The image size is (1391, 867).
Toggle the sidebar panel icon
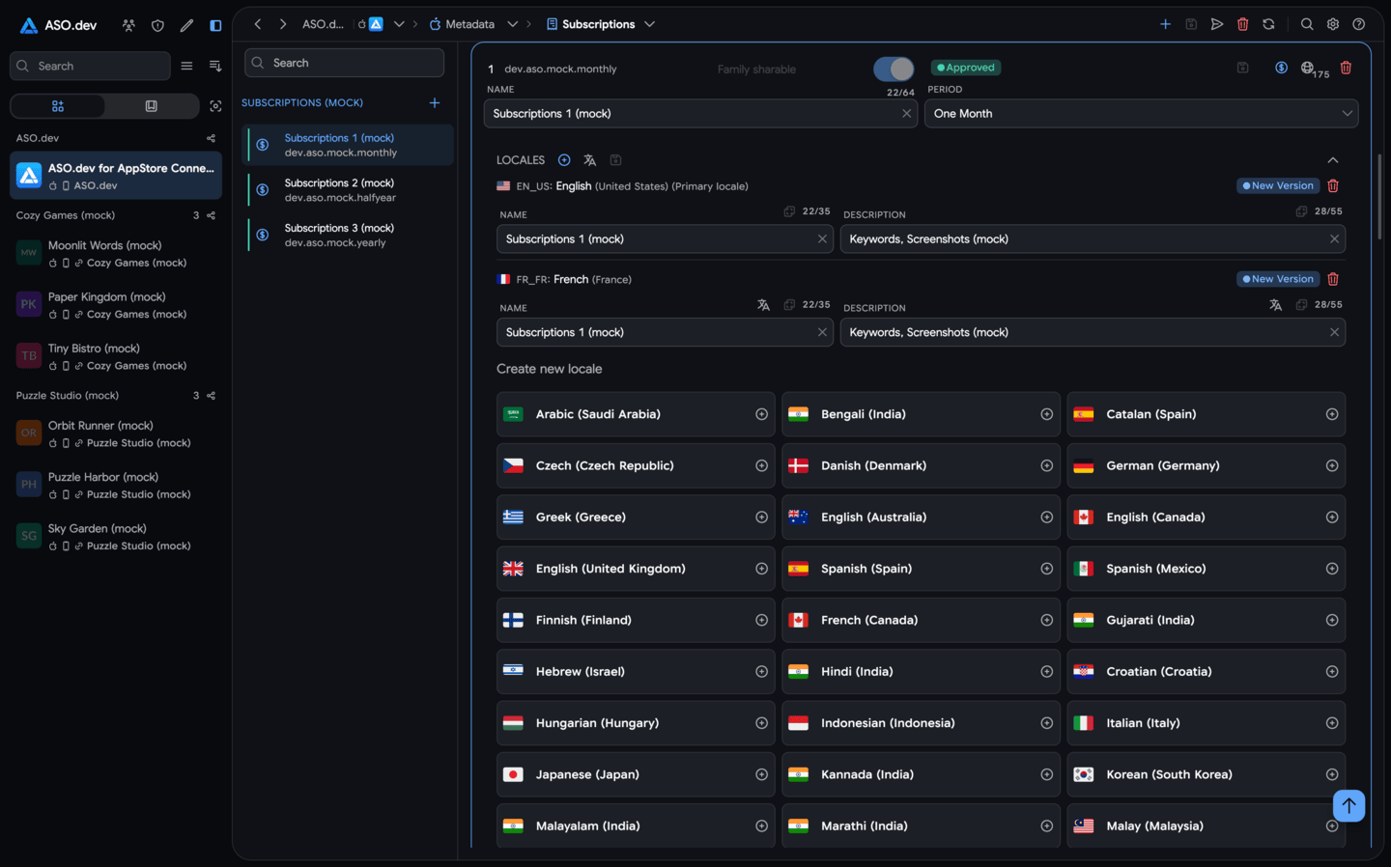215,25
